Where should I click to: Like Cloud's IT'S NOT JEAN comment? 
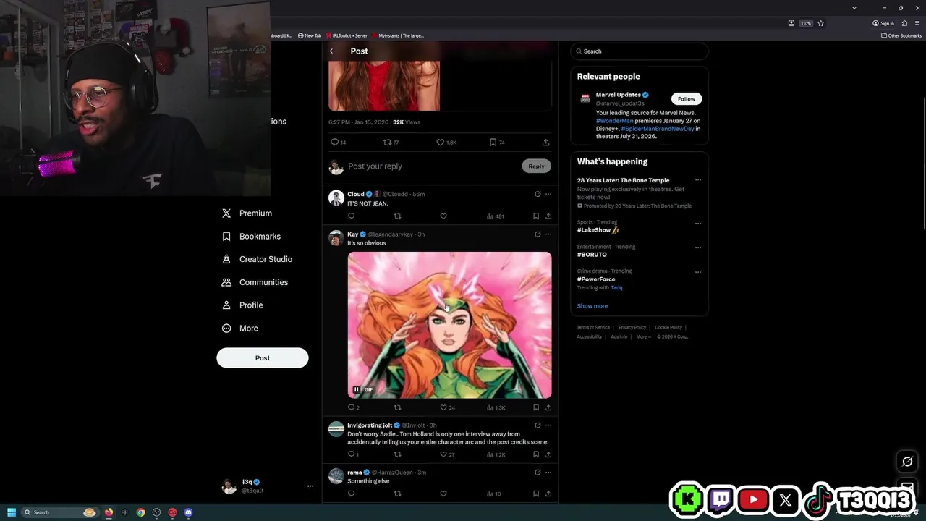click(443, 216)
